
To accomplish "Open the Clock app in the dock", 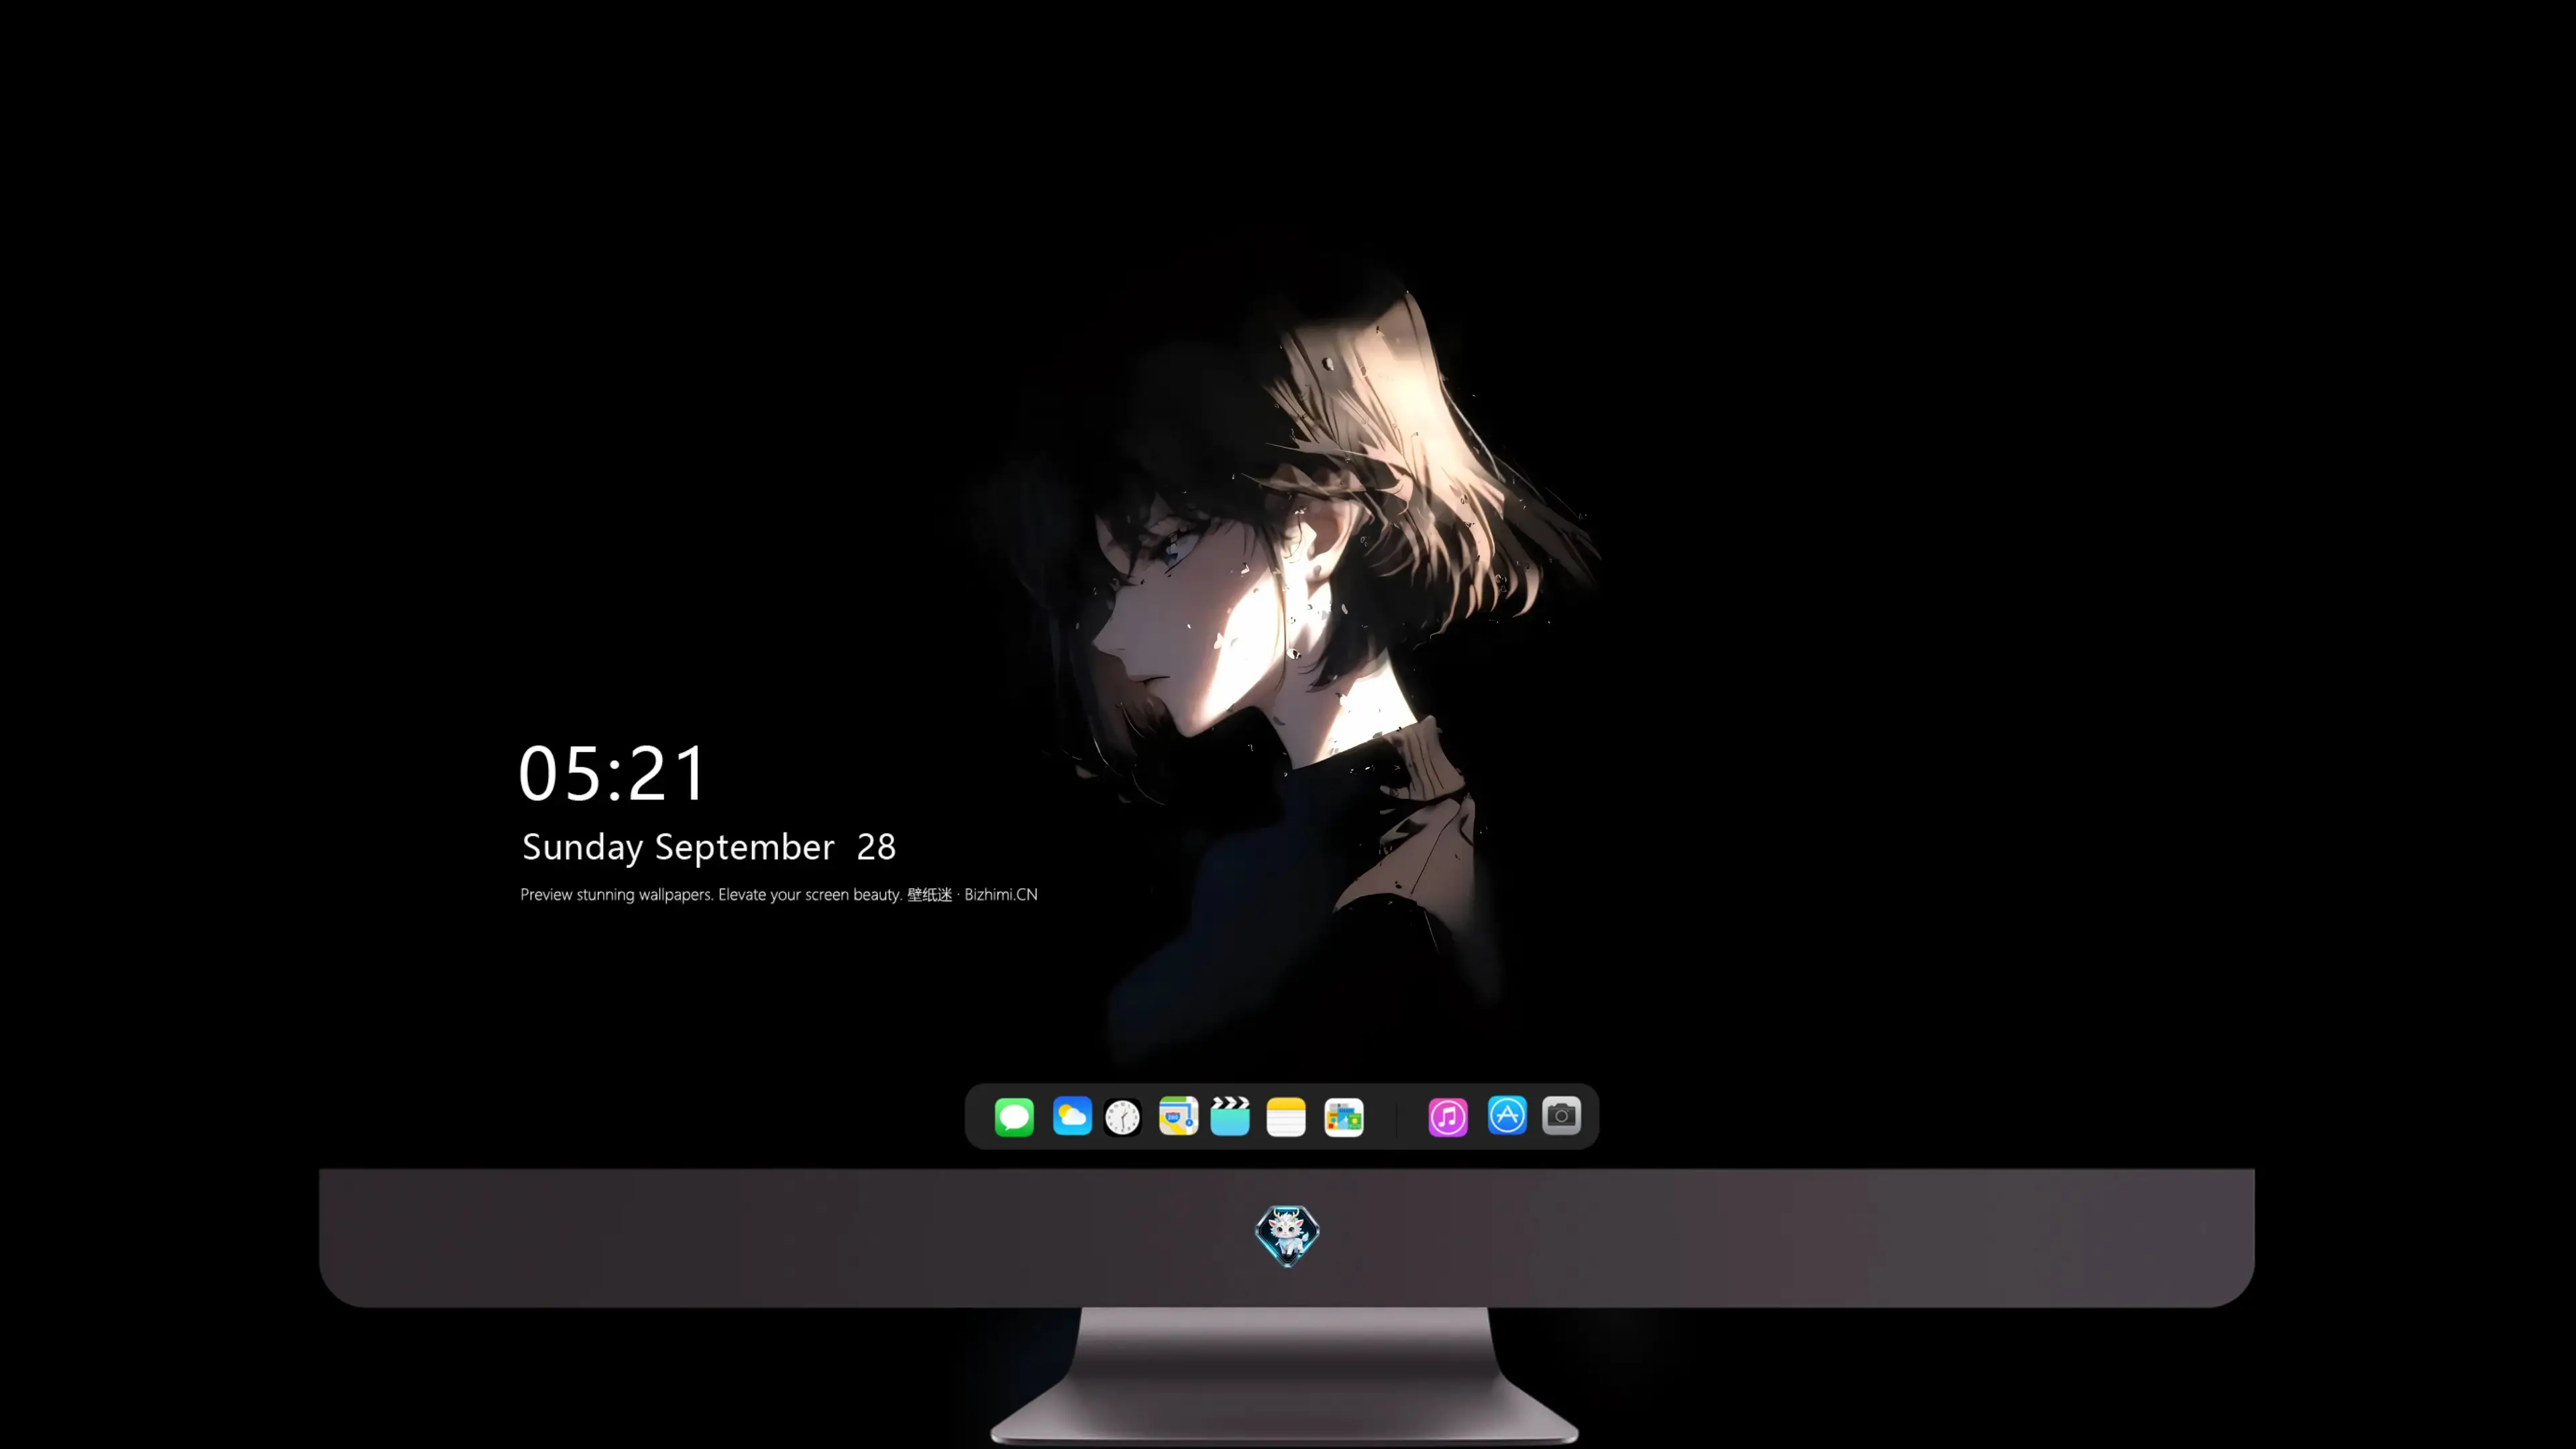I will pyautogui.click(x=1122, y=1116).
